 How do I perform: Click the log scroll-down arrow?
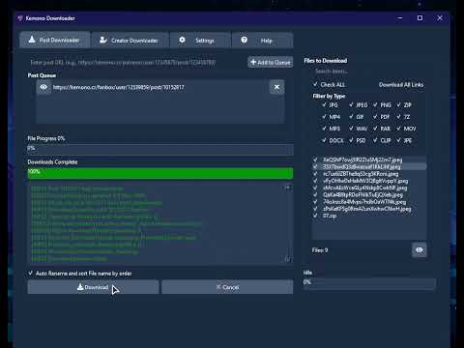(288, 259)
